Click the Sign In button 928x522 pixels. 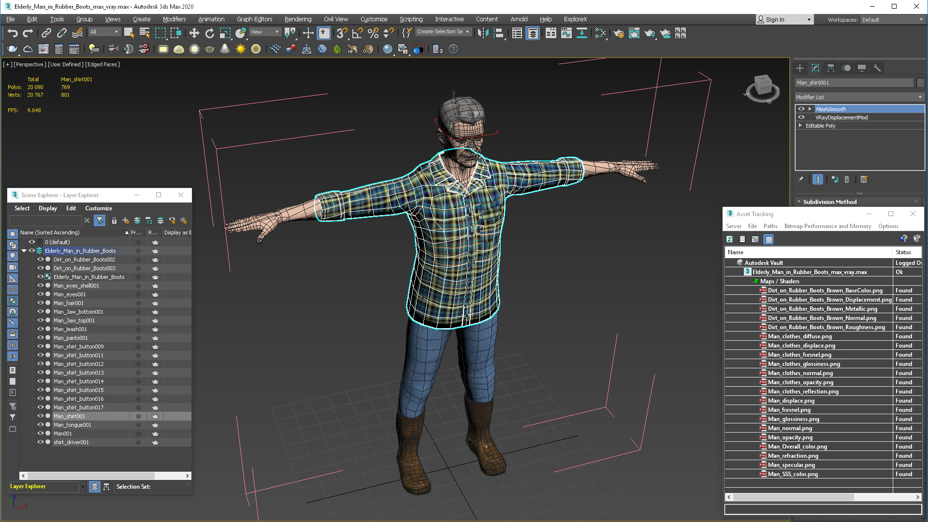(x=784, y=20)
